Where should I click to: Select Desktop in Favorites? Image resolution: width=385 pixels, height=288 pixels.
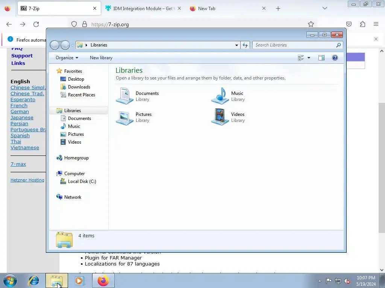pyautogui.click(x=76, y=79)
